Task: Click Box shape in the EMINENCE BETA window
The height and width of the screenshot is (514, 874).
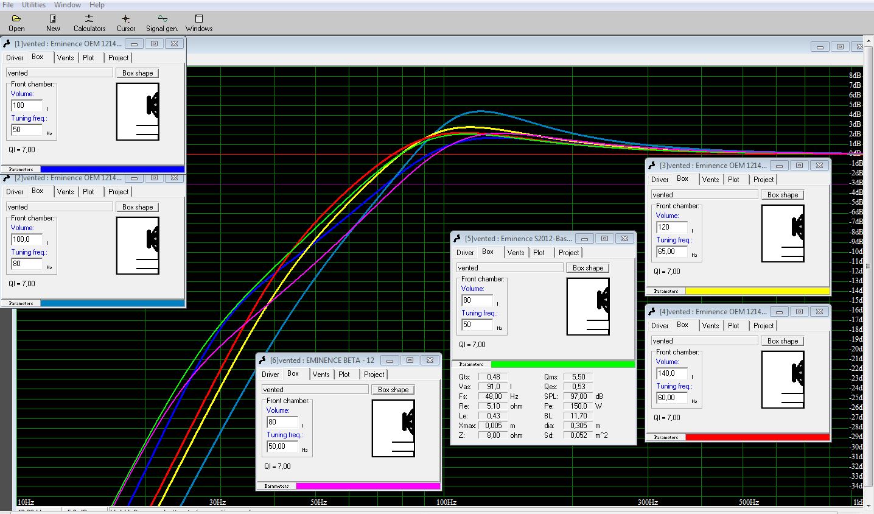Action: tap(393, 390)
